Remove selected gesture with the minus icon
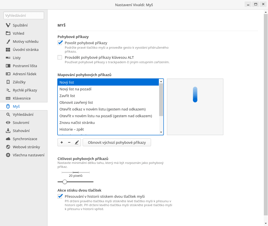This screenshot has height=226, width=268. [69, 142]
